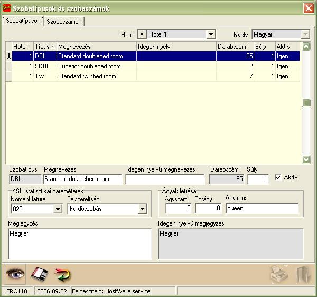Click Darabszám cell 2 in SDBL row

click(235, 66)
